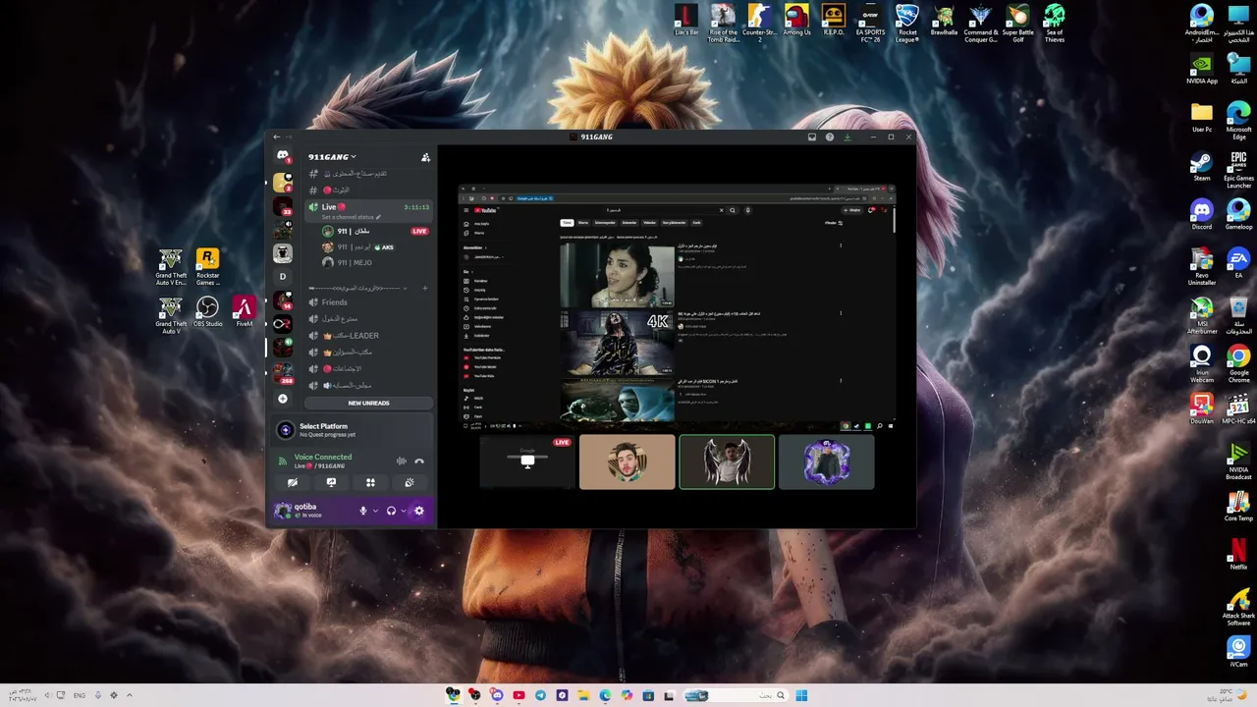Click the green Discord update download icon
This screenshot has width=1257, height=707.
click(847, 137)
